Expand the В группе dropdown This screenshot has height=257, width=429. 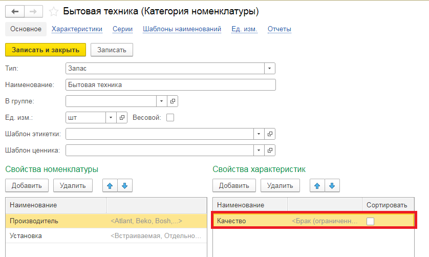(161, 101)
